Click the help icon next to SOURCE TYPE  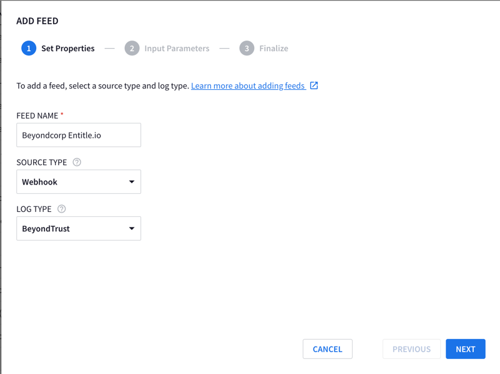[x=77, y=162]
